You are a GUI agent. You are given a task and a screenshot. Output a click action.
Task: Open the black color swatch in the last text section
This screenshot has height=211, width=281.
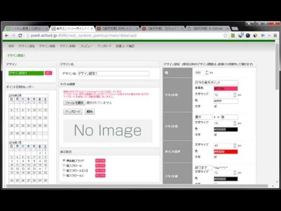[226, 179]
